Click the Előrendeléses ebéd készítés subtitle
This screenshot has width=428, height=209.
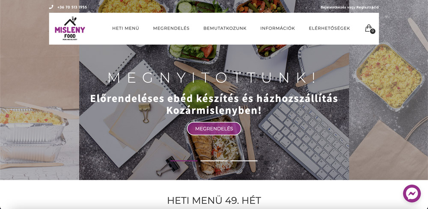[x=214, y=104]
